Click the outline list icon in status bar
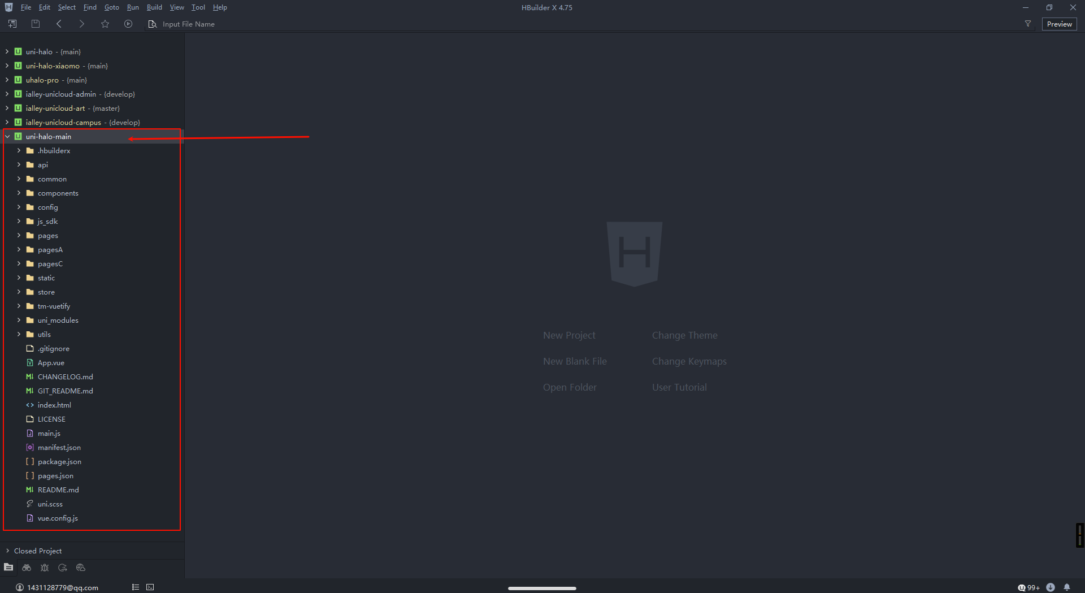1085x593 pixels. [136, 587]
